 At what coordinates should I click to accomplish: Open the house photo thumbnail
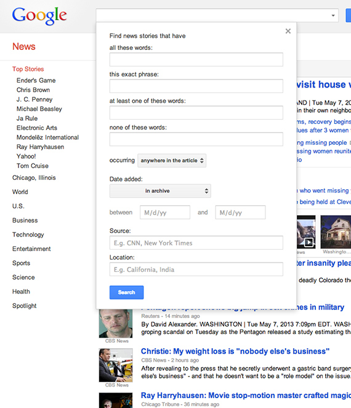pyautogui.click(x=336, y=232)
